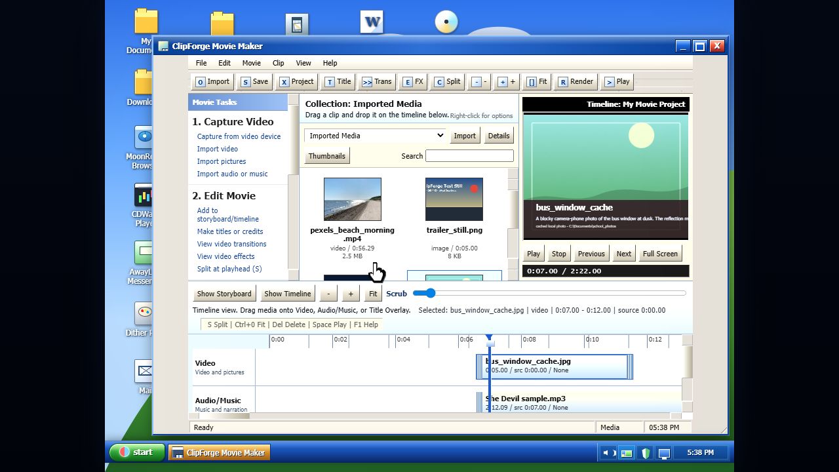Viewport: 839px width, 472px height.
Task: Click the Import toolbar button
Action: [212, 82]
